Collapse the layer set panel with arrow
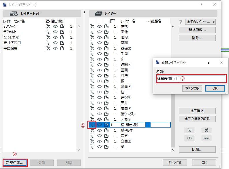The width and height of the screenshot is (229, 169). 84,12
